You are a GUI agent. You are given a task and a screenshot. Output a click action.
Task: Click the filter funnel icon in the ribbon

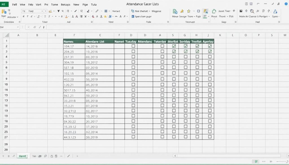pyautogui.click(x=59, y=11)
